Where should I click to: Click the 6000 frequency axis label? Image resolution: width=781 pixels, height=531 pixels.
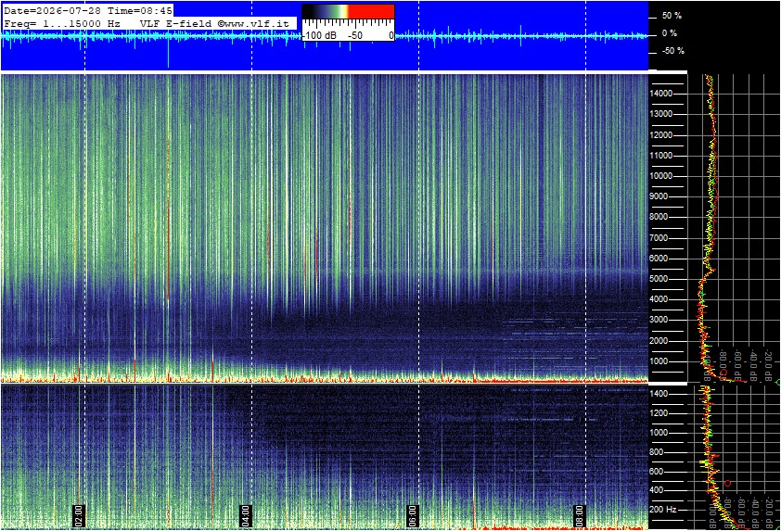point(659,259)
